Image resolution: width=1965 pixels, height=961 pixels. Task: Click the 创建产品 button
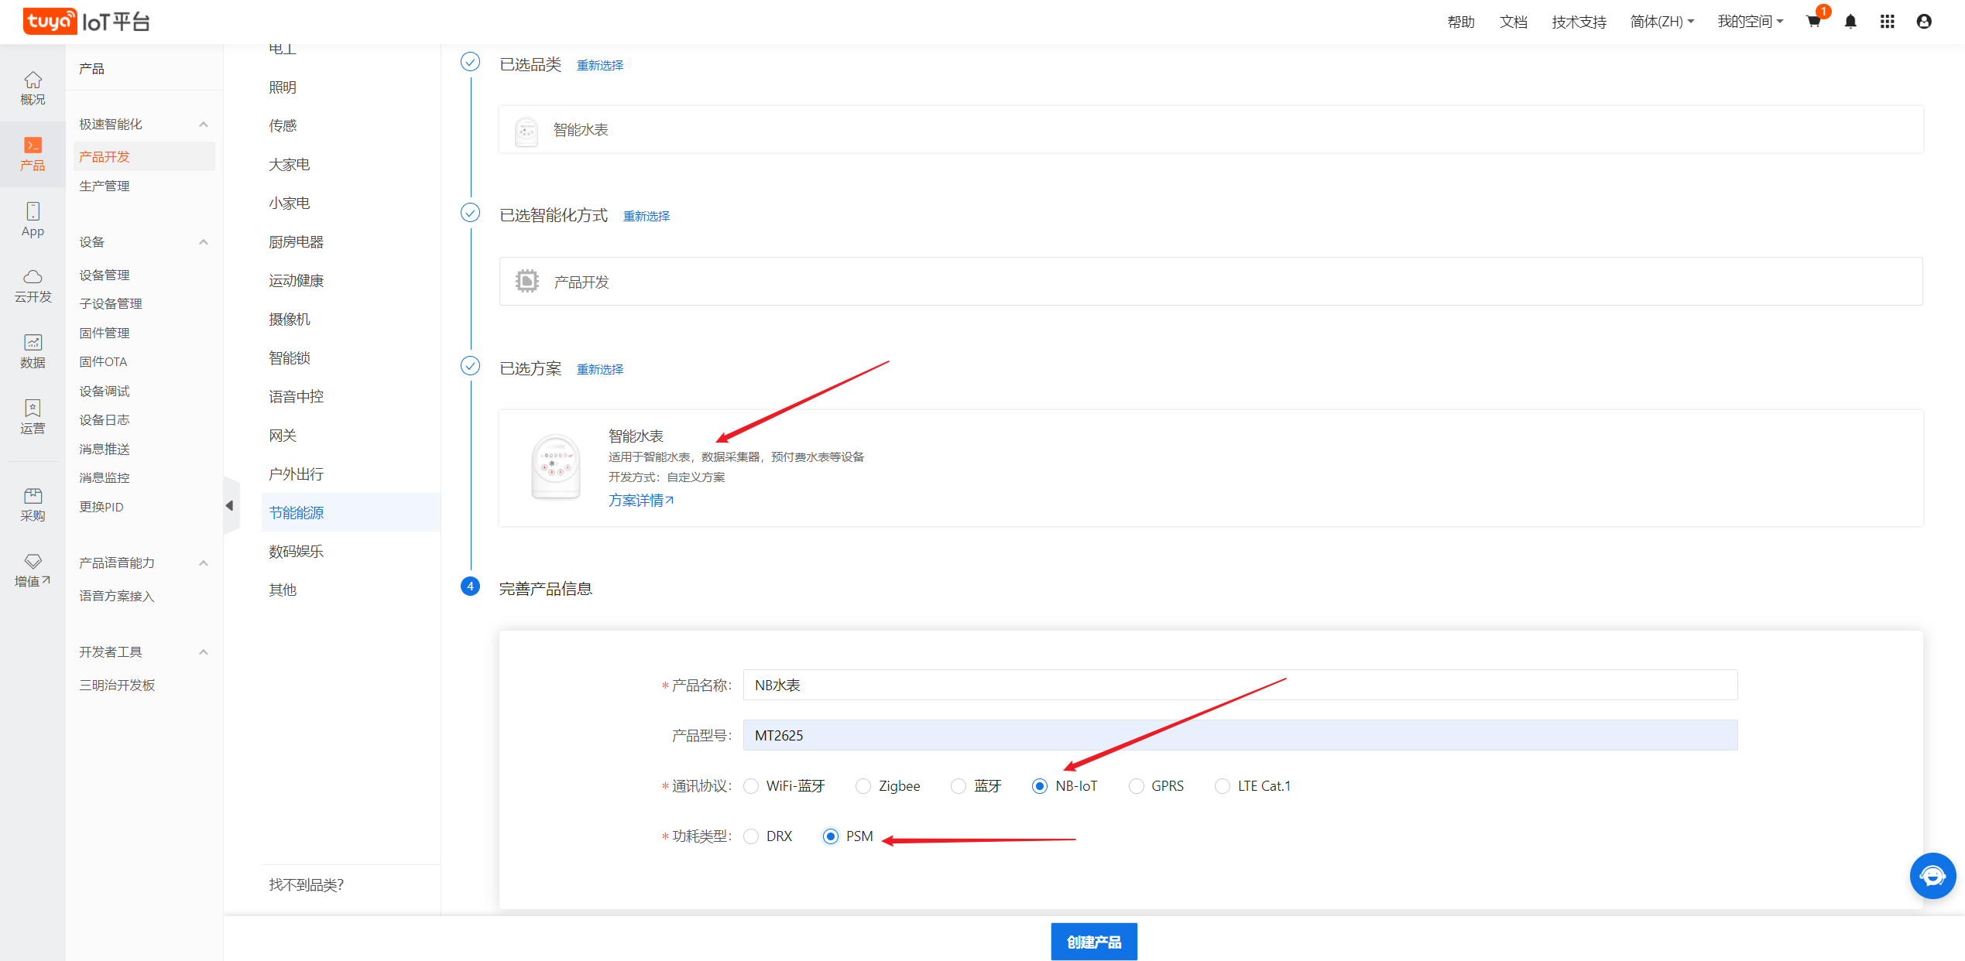coord(1093,941)
